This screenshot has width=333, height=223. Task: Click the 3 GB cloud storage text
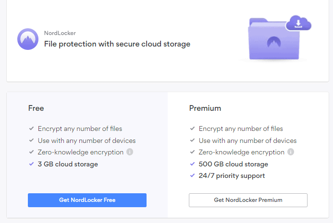coord(68,164)
